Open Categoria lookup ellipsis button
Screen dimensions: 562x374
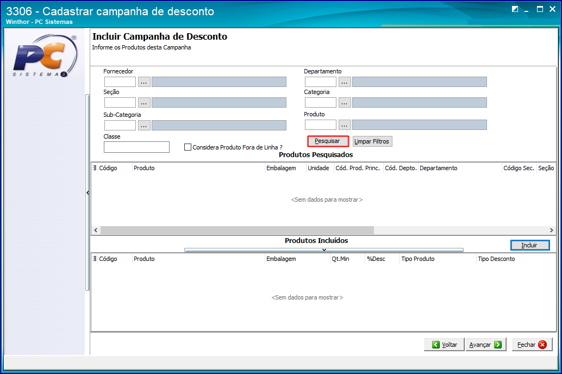[345, 103]
